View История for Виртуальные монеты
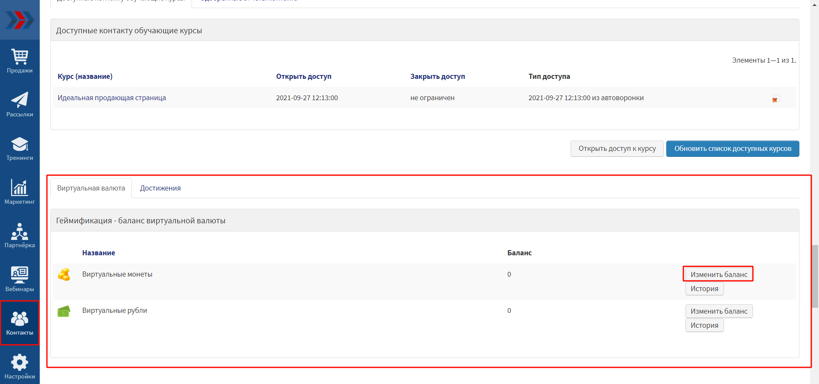819x384 pixels. (704, 289)
